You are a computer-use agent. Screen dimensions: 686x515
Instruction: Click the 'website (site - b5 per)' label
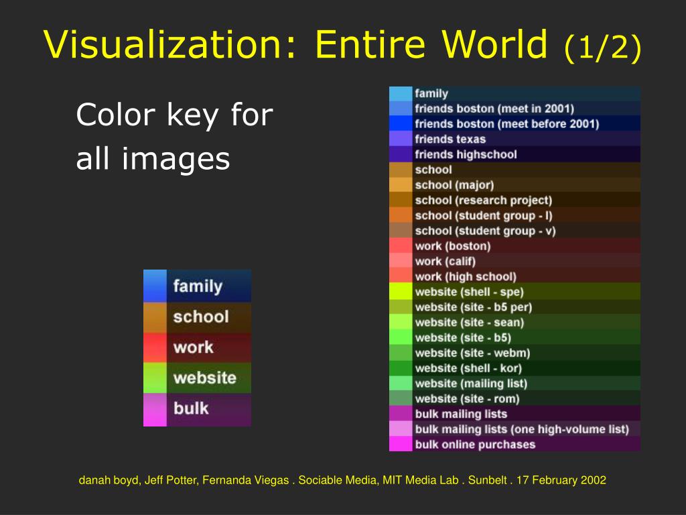474,307
